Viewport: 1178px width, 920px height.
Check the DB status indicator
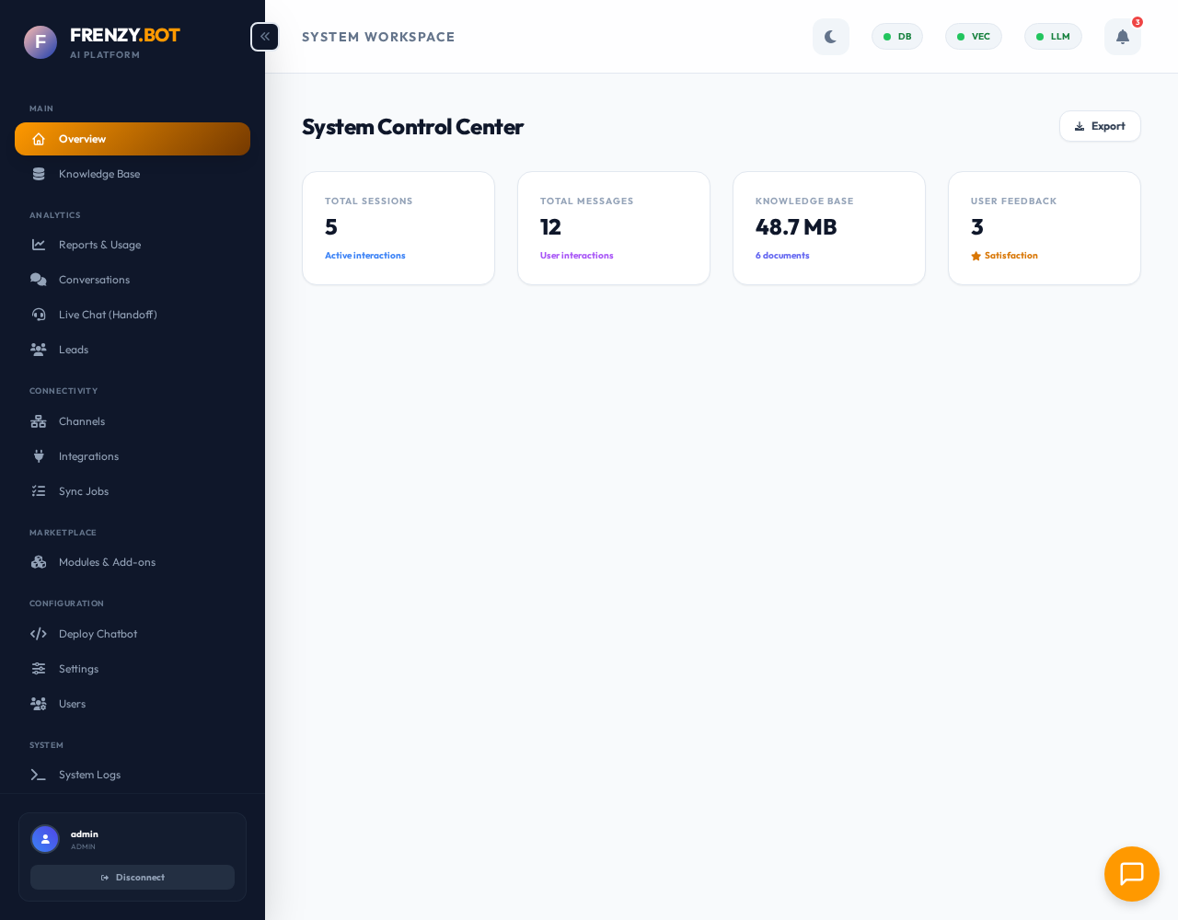click(896, 37)
